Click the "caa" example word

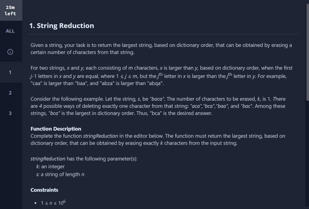36,83
